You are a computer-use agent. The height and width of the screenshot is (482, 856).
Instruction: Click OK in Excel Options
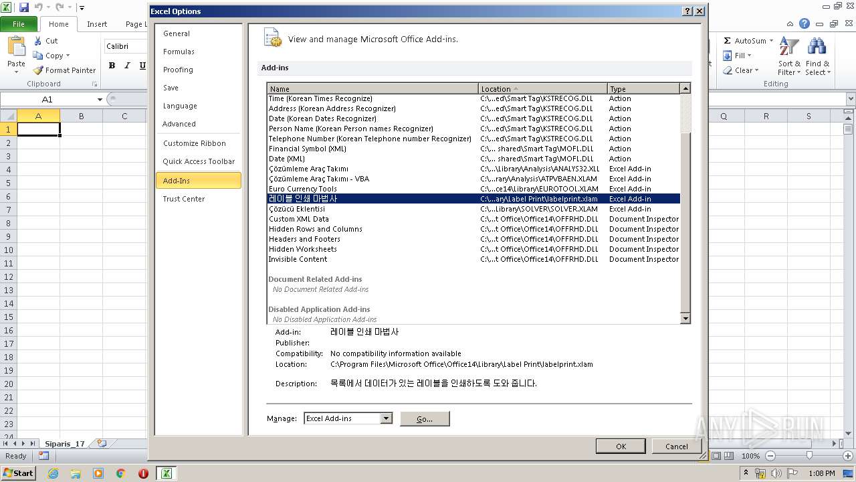(x=621, y=447)
